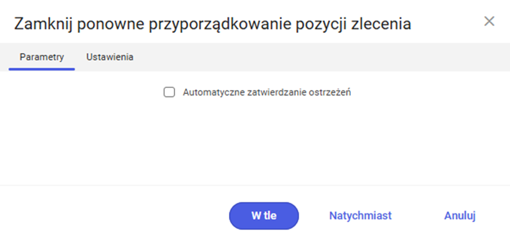510x240 pixels.
Task: Open settings via the Ustawienia tab label
Action: tap(110, 58)
